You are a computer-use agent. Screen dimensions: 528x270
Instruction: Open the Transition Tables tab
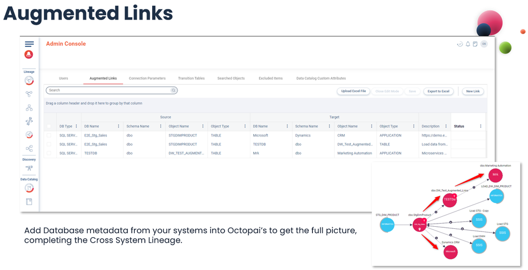tap(191, 78)
